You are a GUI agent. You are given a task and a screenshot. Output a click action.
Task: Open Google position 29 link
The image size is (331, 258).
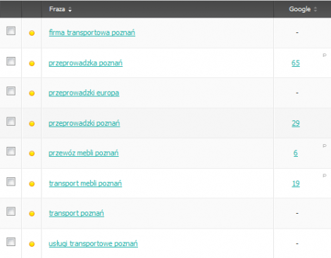(296, 123)
